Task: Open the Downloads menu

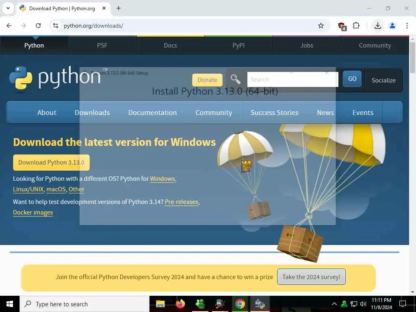Action: 92,113
